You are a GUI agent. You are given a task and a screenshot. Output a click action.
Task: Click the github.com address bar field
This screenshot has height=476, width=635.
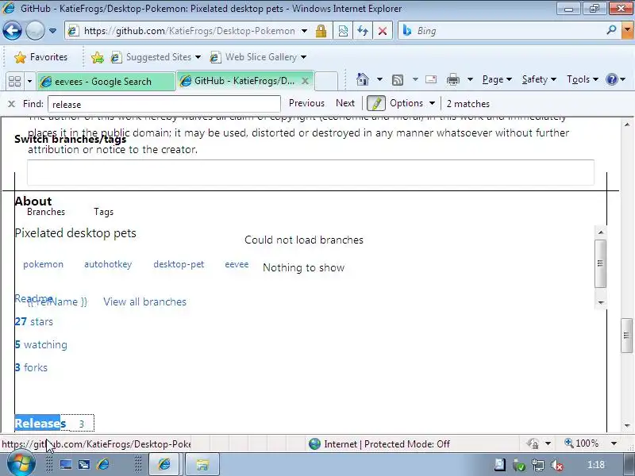[184, 31]
